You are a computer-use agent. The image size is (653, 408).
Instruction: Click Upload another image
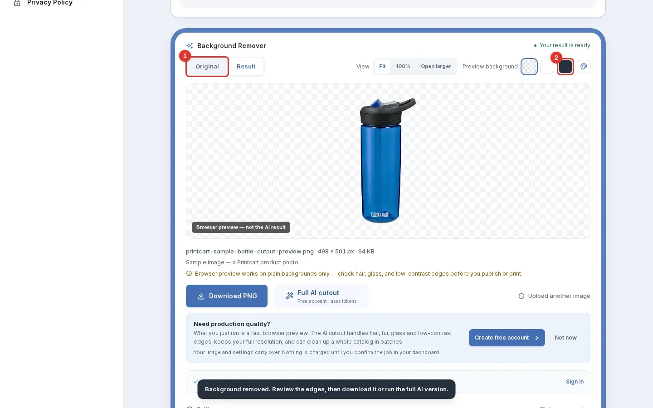(554, 296)
